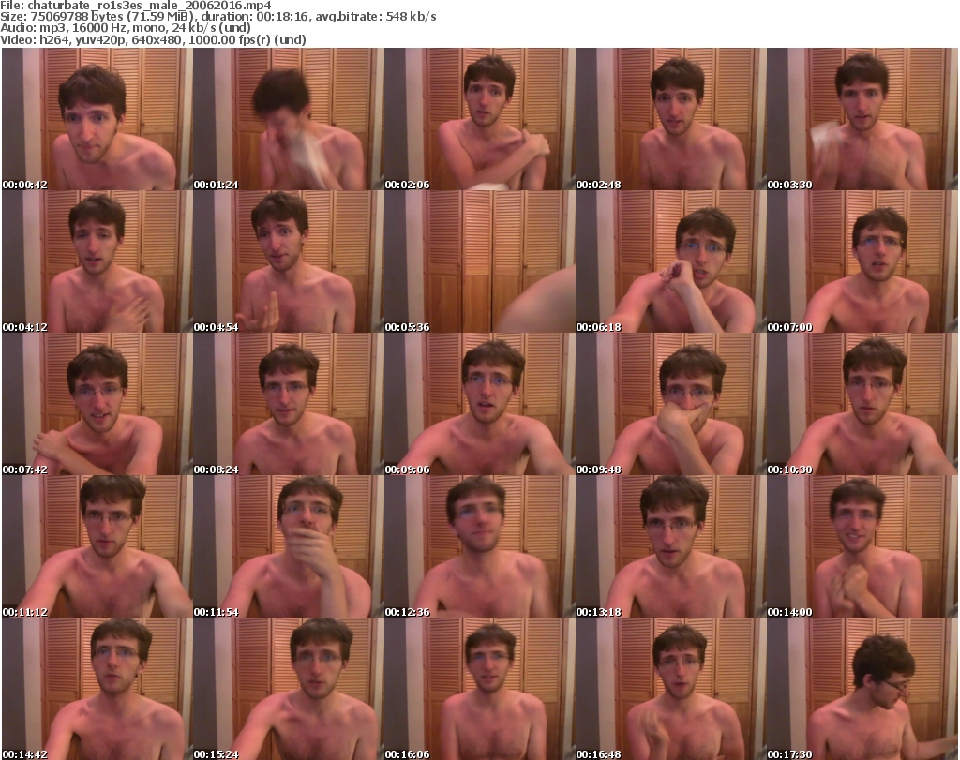Open the frame at 00:16:48
Image resolution: width=960 pixels, height=760 pixels.
[670, 689]
